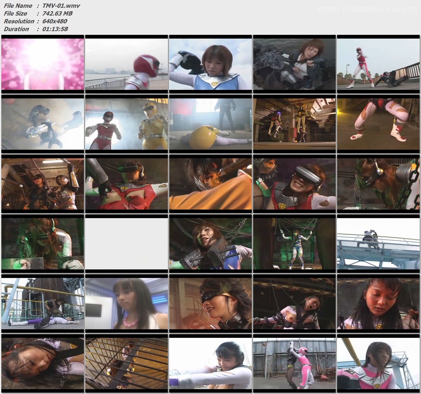Open the blue-vested hero holding a helmet thumbnail
Screen dimensions: 421x394
click(x=210, y=64)
